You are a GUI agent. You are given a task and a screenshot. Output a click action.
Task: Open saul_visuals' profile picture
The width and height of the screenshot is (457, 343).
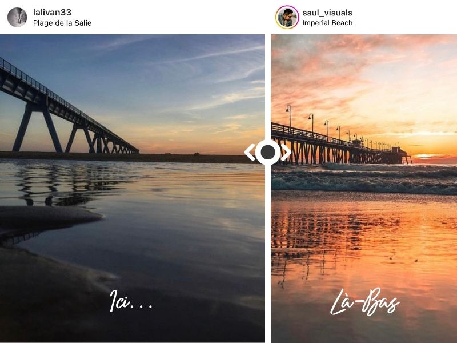pyautogui.click(x=287, y=17)
